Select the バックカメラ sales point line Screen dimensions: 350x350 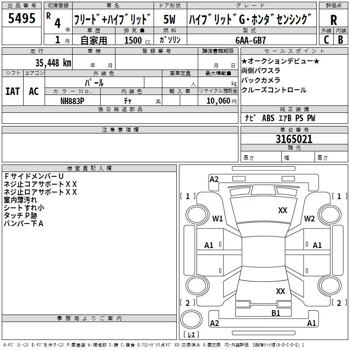[262, 80]
